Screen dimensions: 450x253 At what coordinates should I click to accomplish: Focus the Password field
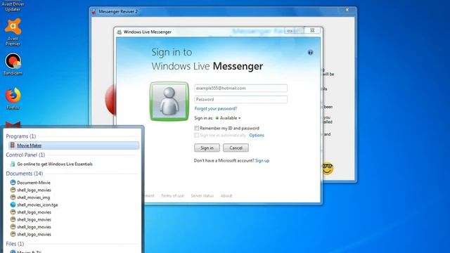(240, 99)
